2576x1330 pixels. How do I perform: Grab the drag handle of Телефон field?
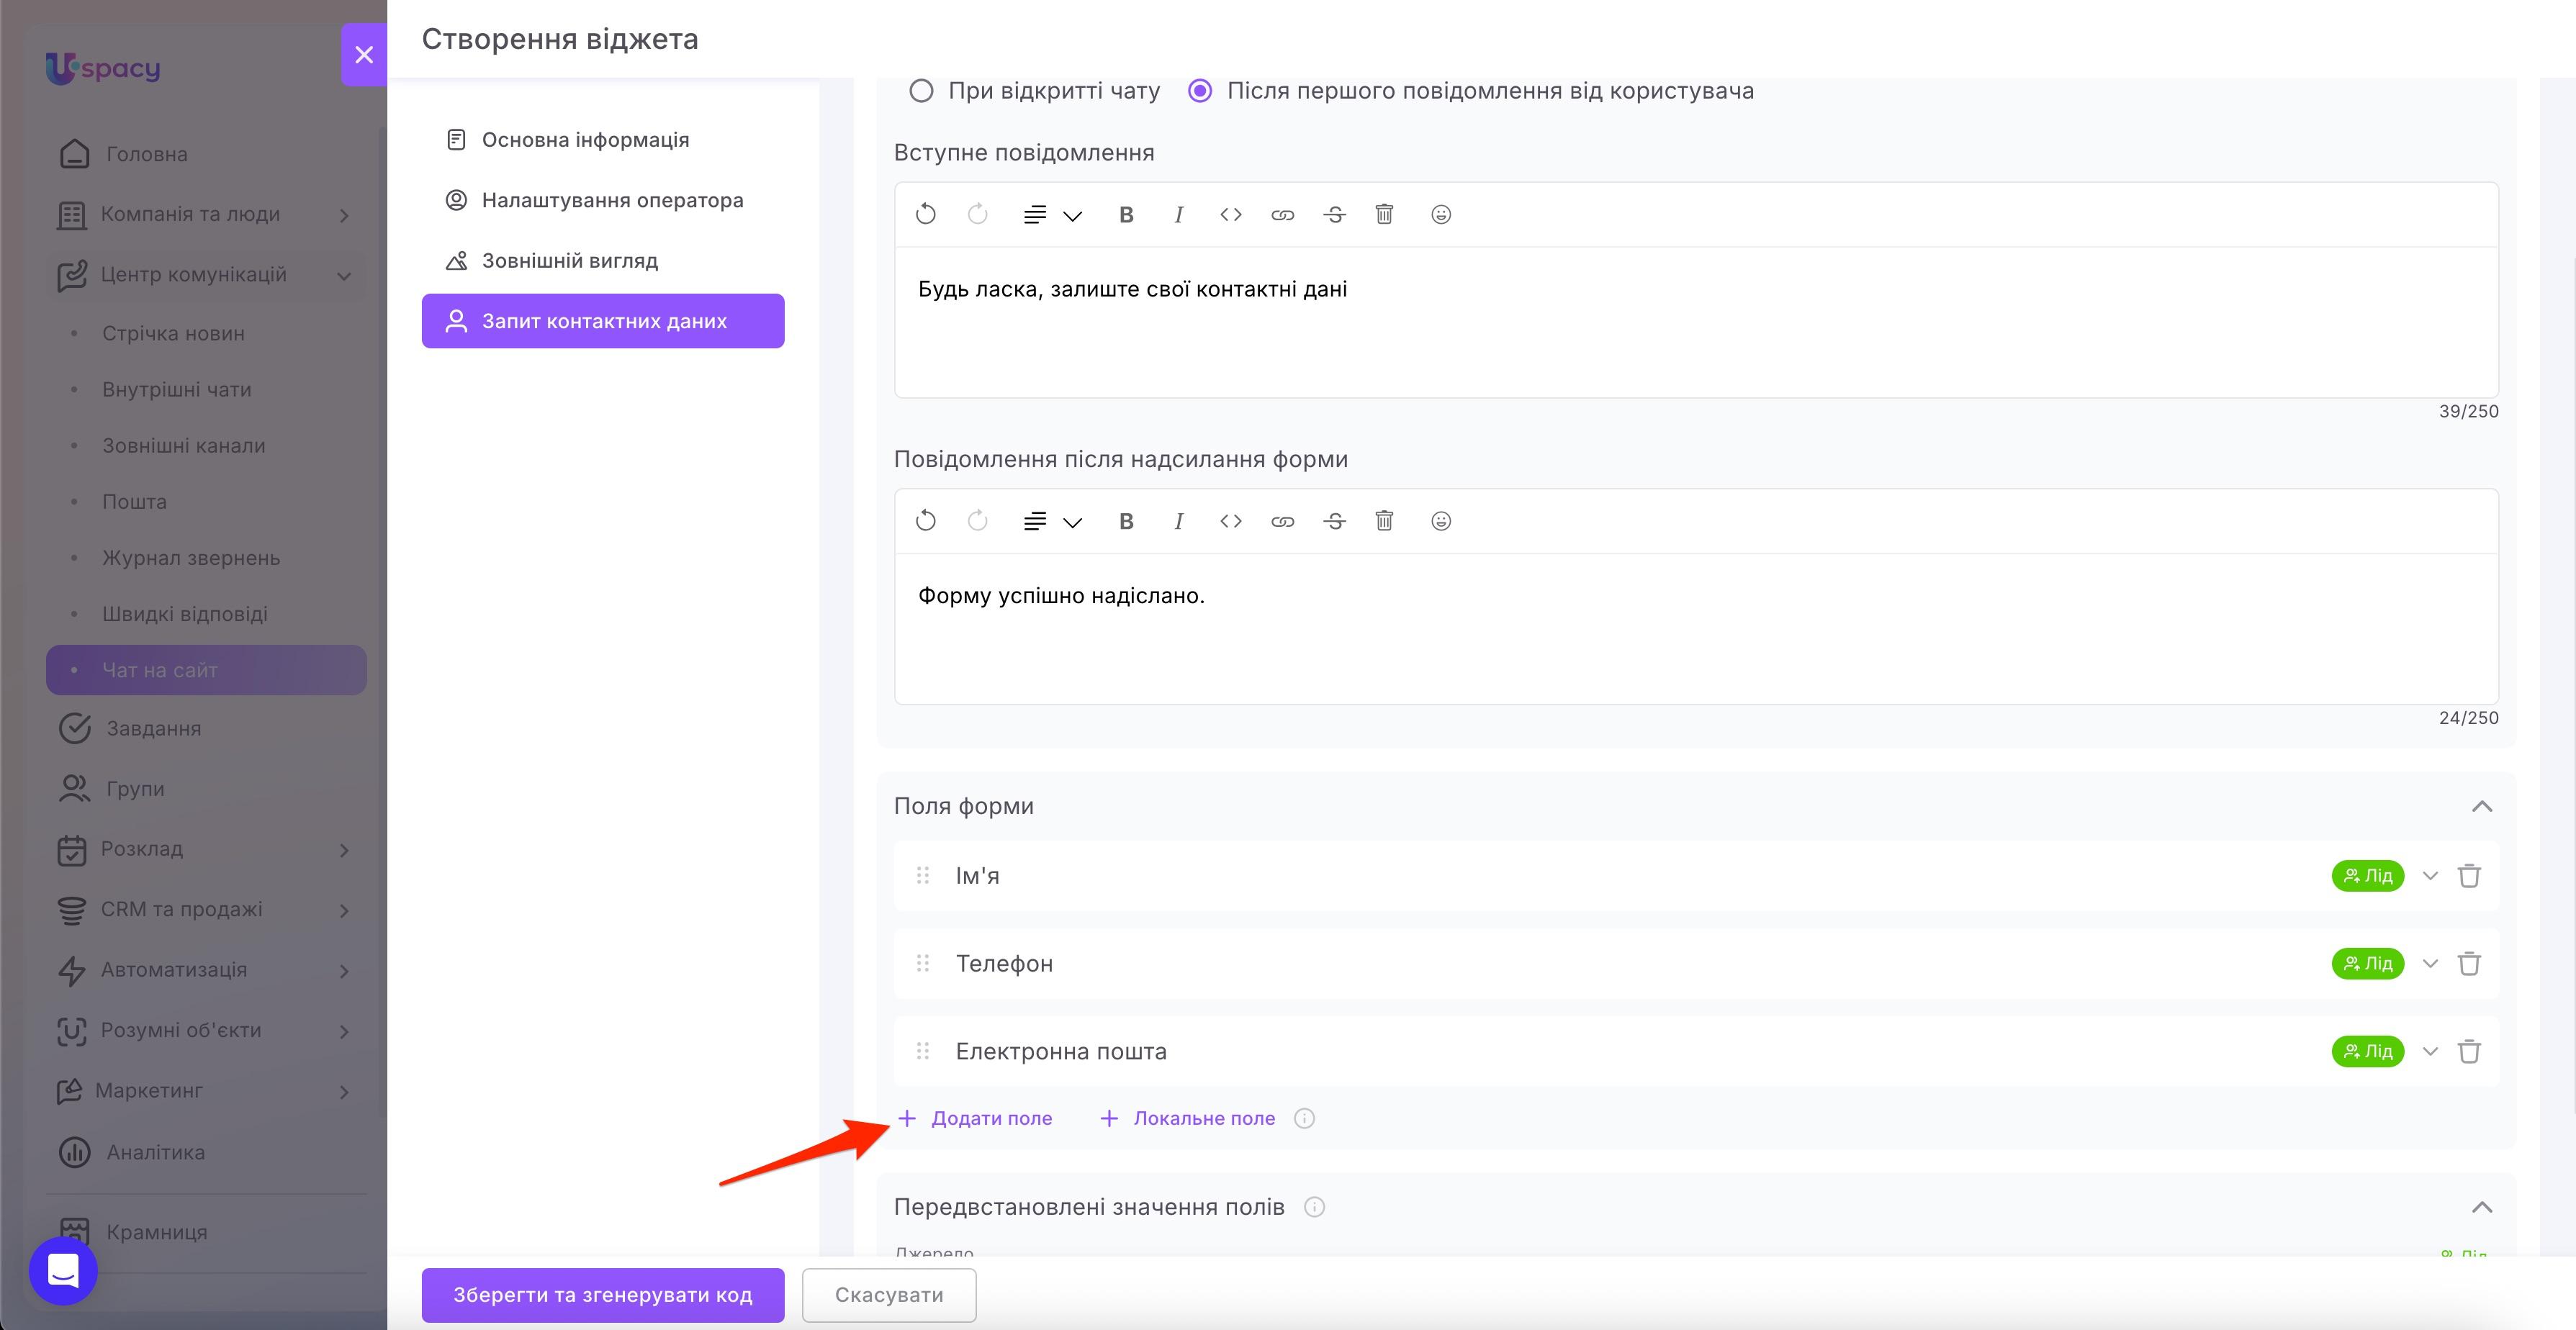tap(923, 964)
